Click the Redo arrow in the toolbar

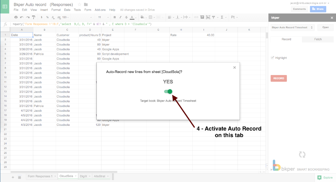click(28, 17)
